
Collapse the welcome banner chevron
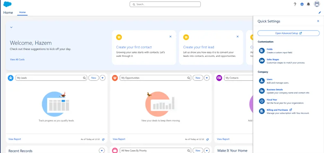pos(11,27)
